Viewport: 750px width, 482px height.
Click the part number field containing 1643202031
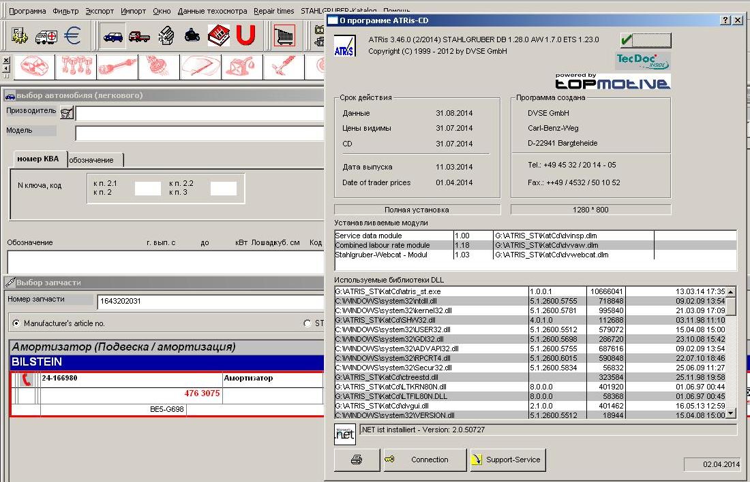[211, 302]
